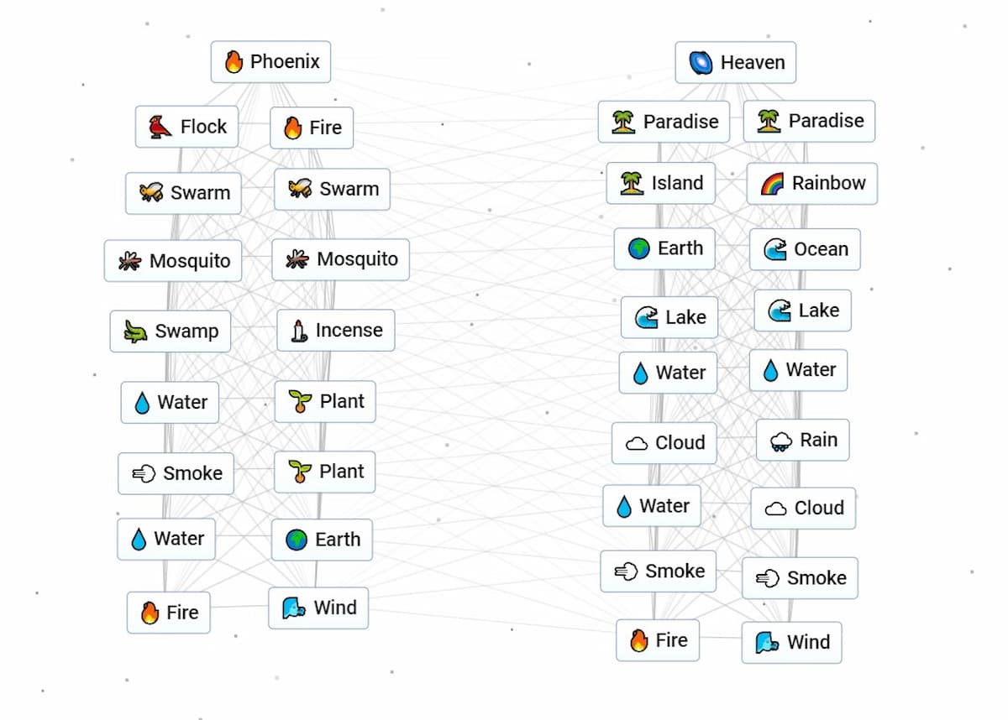Click the Rainbow emoji icon
The image size is (1008, 720).
[772, 184]
